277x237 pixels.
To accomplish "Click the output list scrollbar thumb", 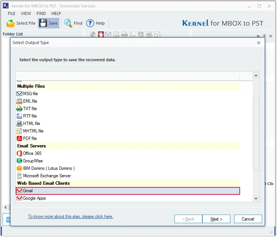I will coord(256,134).
